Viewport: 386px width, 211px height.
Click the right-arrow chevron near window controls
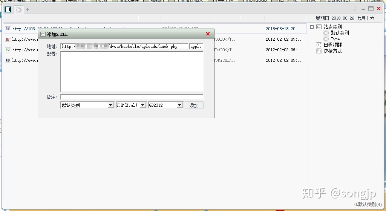355,9
